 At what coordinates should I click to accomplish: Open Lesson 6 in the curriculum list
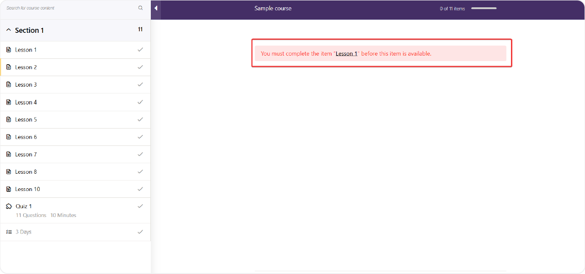(x=75, y=137)
